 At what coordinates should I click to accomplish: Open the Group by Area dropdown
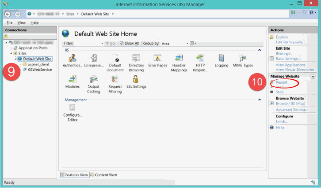174,44
